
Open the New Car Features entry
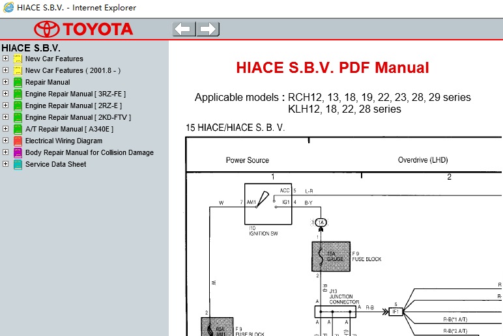coord(54,59)
